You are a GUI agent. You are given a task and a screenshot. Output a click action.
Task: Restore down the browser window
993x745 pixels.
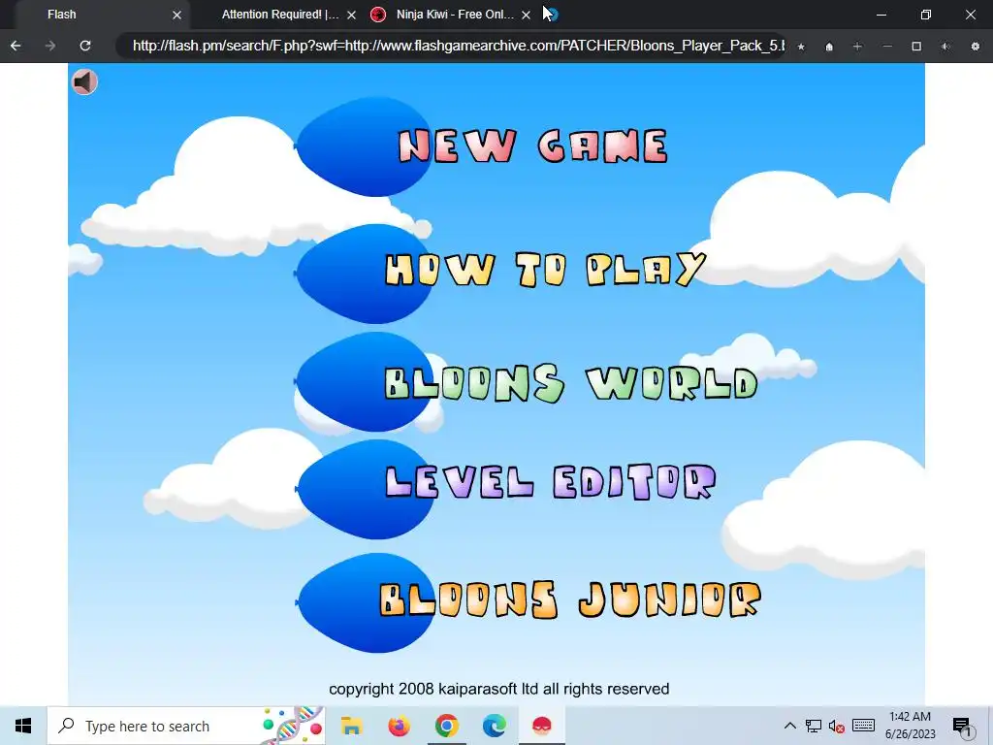pyautogui.click(x=926, y=15)
